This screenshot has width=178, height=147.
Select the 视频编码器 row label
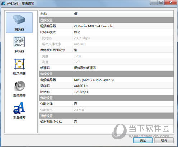tap(48, 26)
